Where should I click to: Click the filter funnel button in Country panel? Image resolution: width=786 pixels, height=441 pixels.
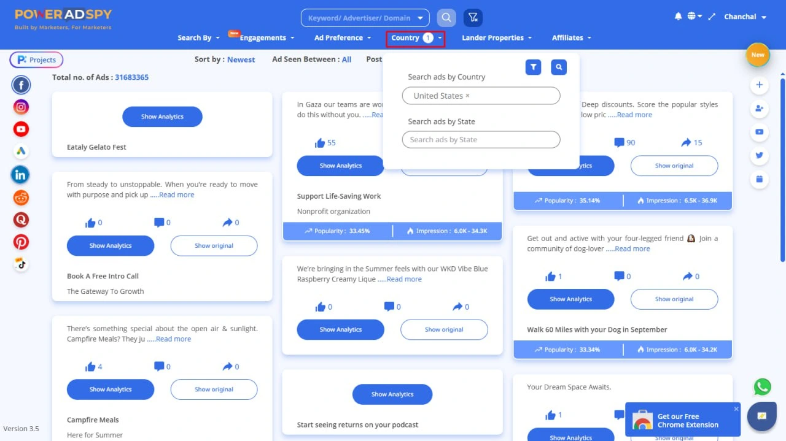[533, 67]
